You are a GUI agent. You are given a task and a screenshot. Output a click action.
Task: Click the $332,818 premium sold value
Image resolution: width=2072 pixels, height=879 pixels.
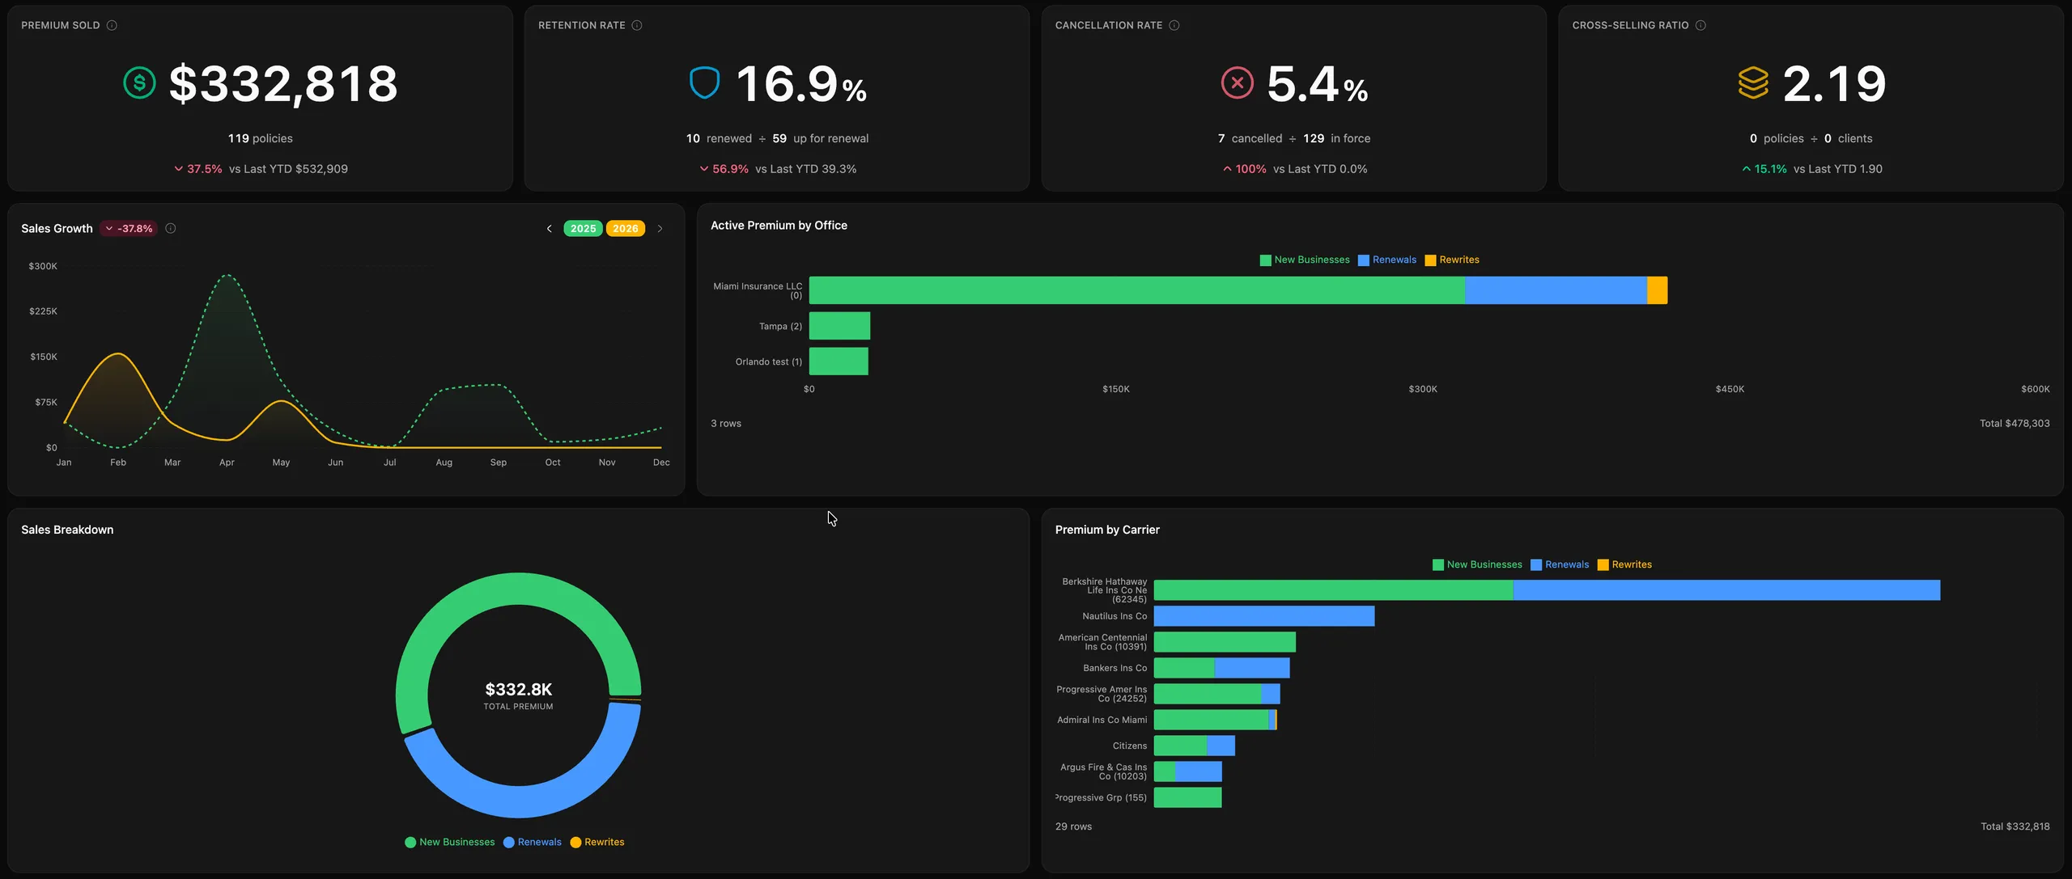[x=283, y=83]
